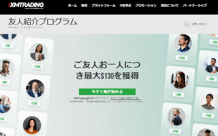This screenshot has height=136, width=218.
Task: Click the bearded man with glasses looking sideways
Action: [x=183, y=43]
